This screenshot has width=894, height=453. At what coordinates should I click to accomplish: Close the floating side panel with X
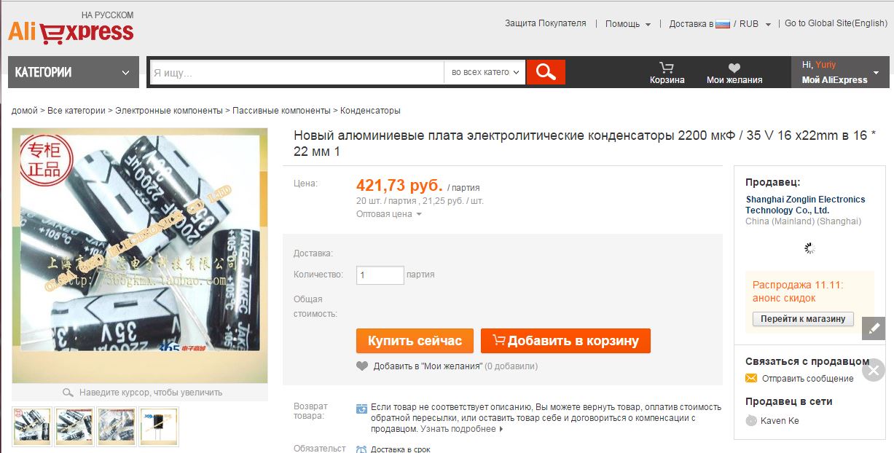click(x=874, y=371)
